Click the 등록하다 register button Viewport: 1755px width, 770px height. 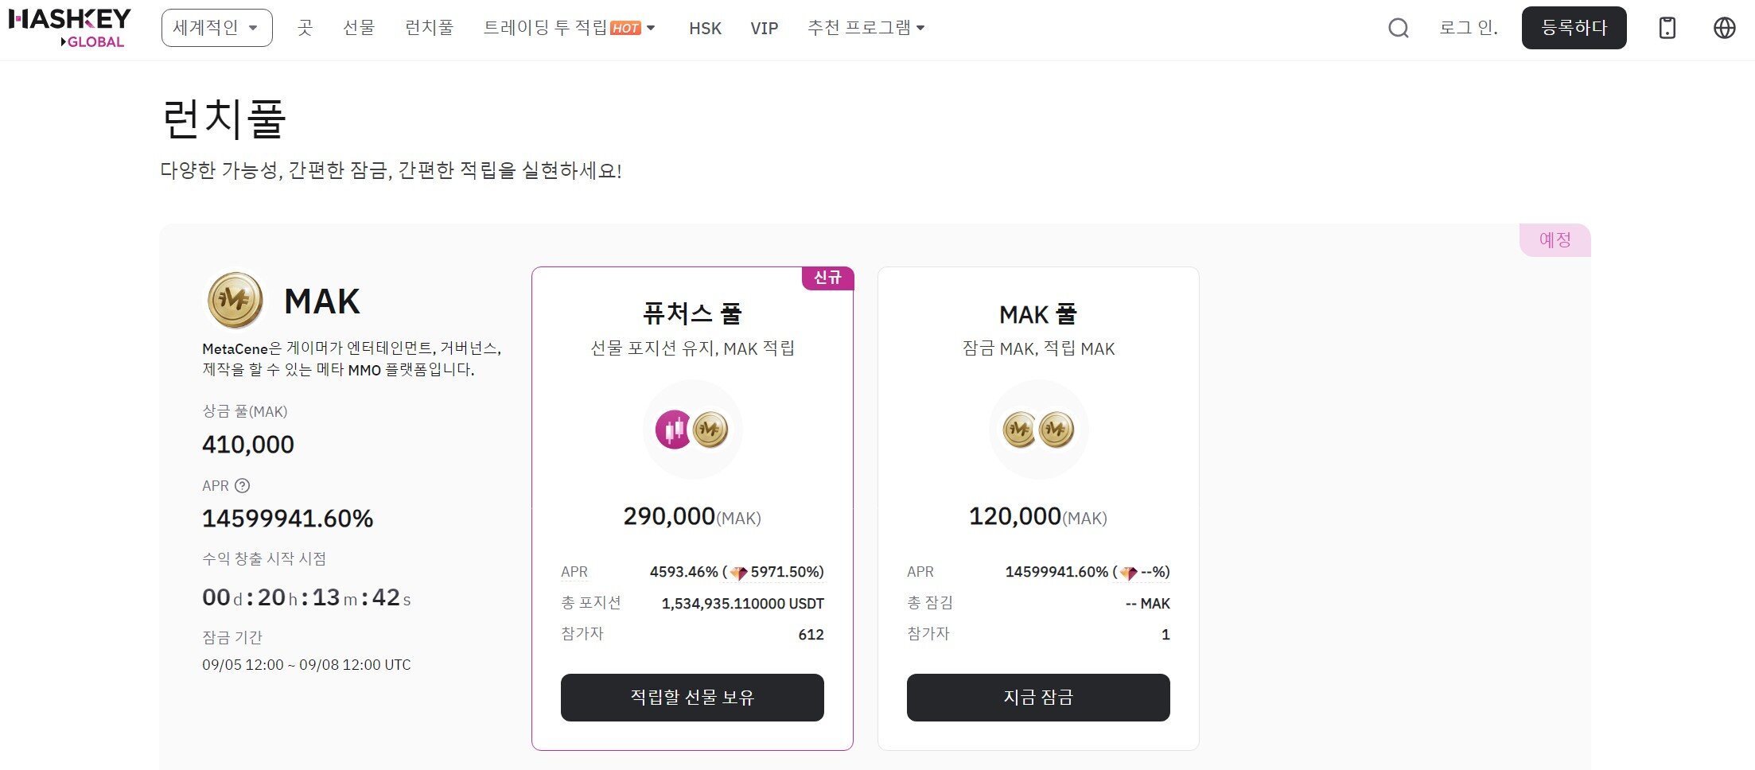[1574, 26]
